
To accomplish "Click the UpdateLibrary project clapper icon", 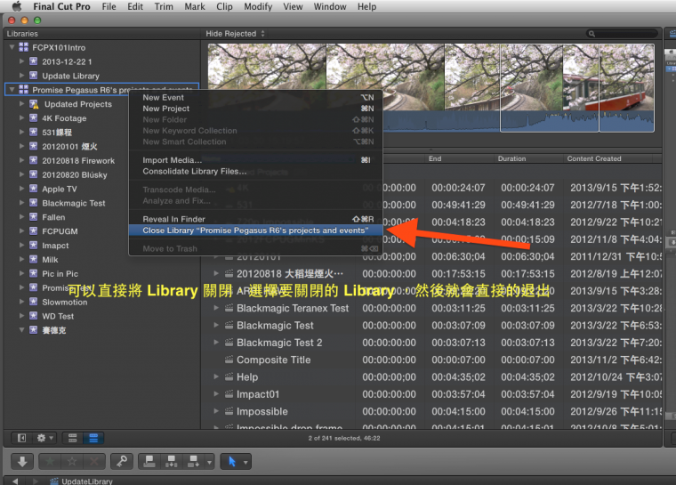I will [x=54, y=481].
